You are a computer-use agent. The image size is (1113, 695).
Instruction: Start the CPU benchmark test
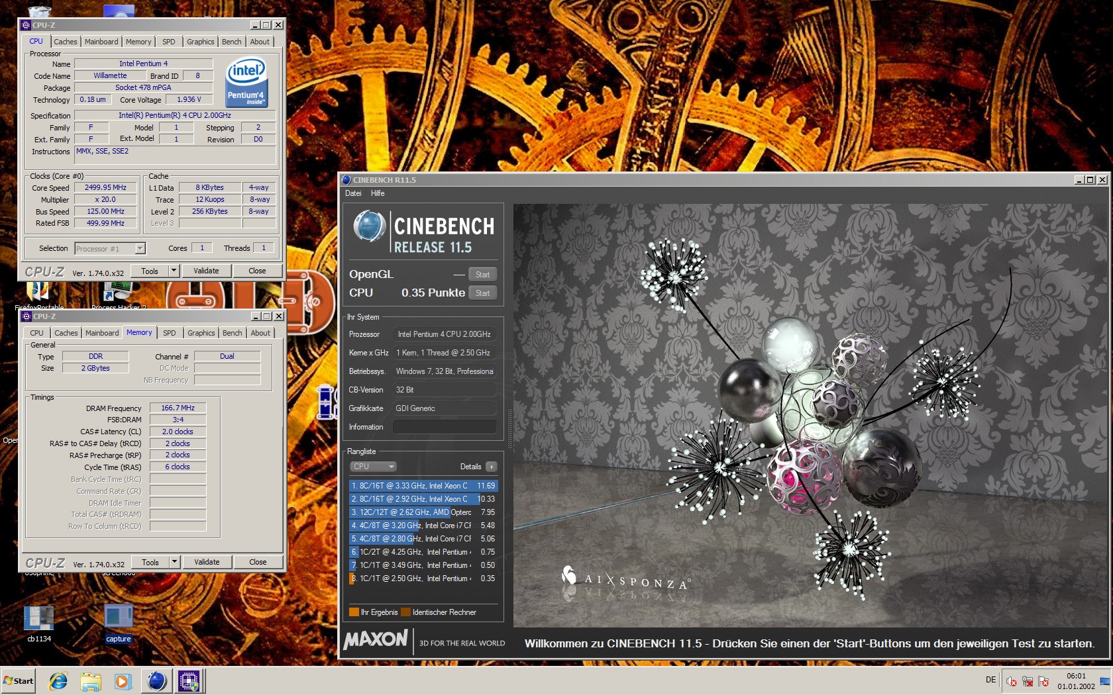(x=482, y=293)
